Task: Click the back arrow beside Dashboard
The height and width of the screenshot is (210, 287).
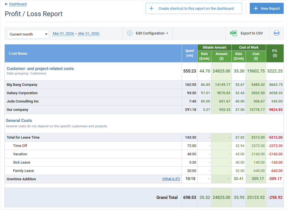Action: click(x=6, y=4)
